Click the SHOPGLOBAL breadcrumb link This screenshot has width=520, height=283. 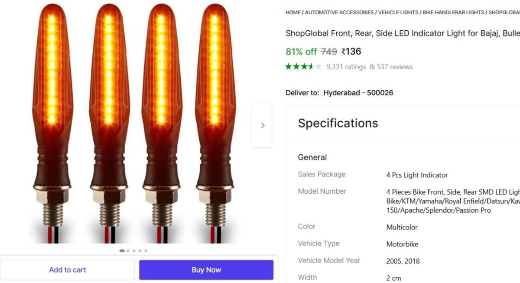[x=504, y=13]
